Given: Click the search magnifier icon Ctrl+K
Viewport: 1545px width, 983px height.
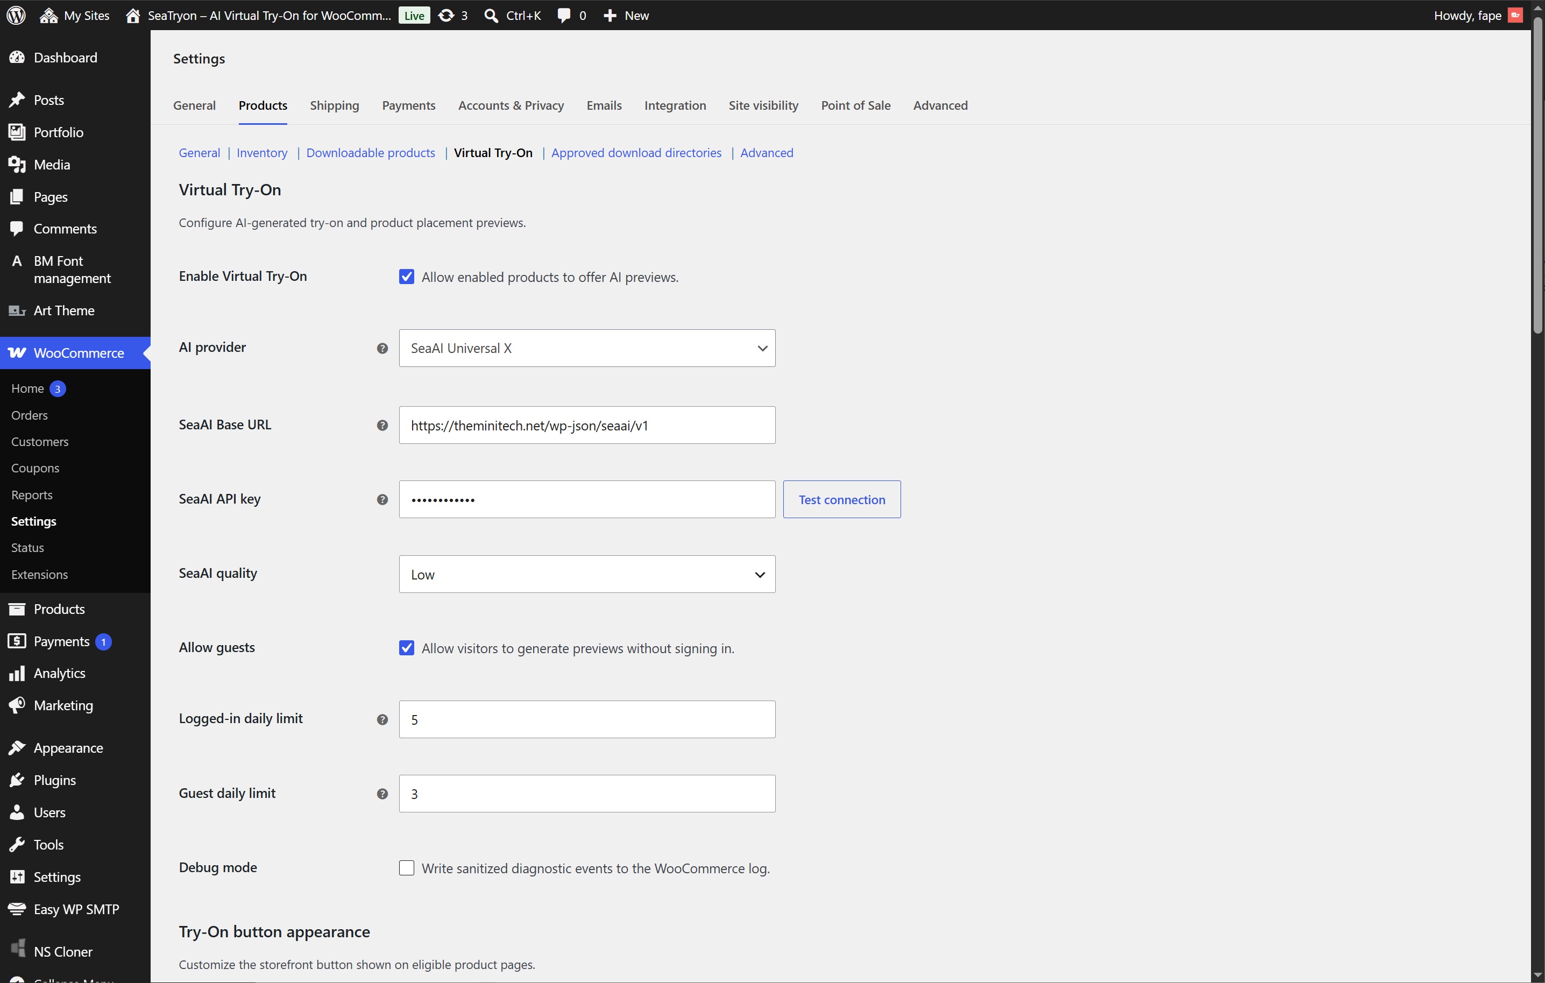Looking at the screenshot, I should coord(491,16).
